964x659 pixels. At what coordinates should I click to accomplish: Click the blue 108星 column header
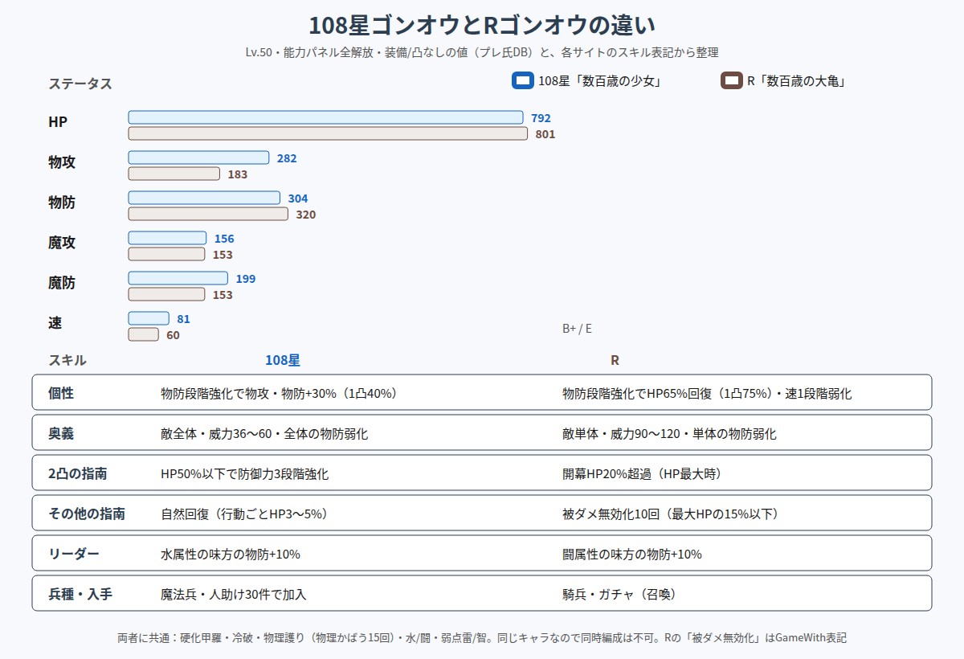283,361
